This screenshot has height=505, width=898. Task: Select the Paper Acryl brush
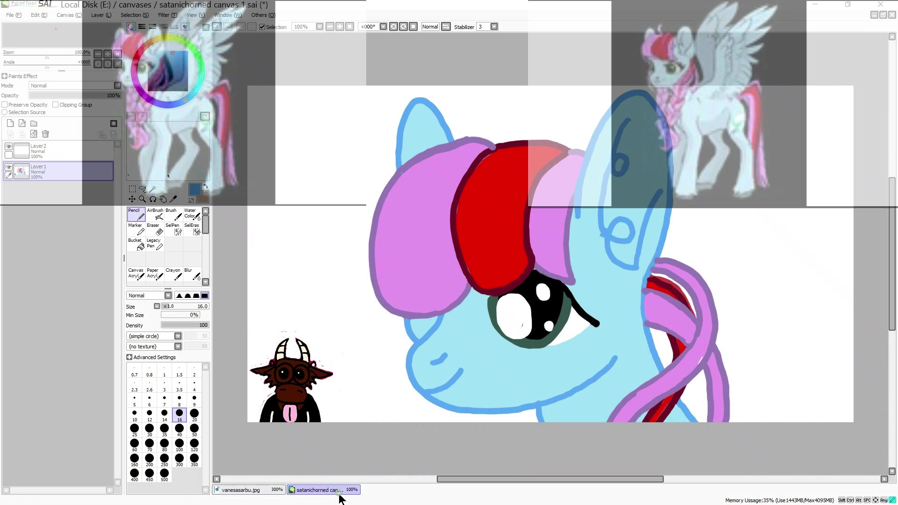click(155, 274)
